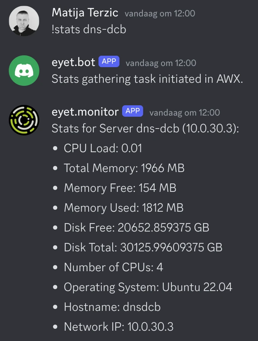
Task: Click the Operating System: Ubuntu 22.04 line
Action: [x=148, y=287]
